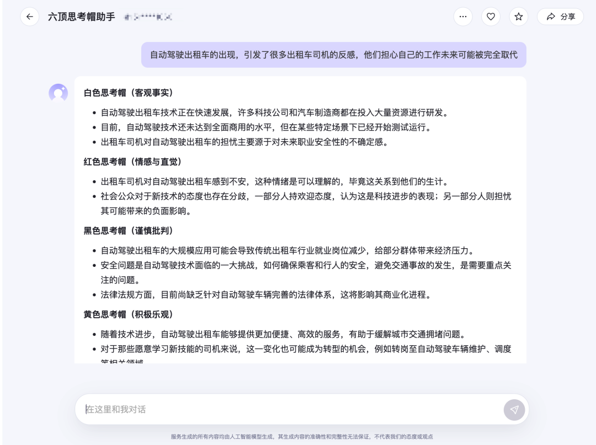The width and height of the screenshot is (596, 445).
Task: Click heading 红色思考帽（情感与直觉）
Action: [132, 162]
